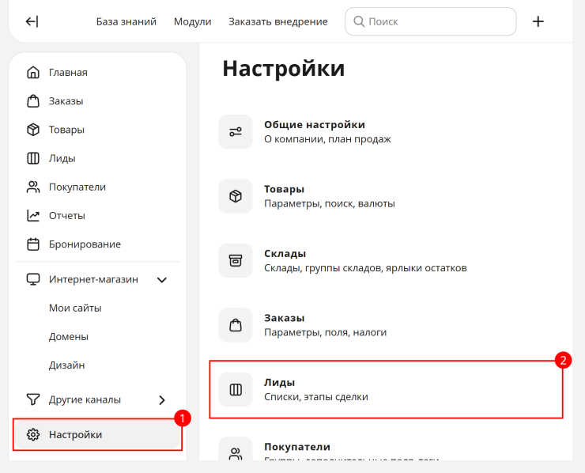Image resolution: width=585 pixels, height=473 pixels.
Task: Click text 'Склады, группы складов, ярлыки остатков'
Action: click(x=365, y=268)
